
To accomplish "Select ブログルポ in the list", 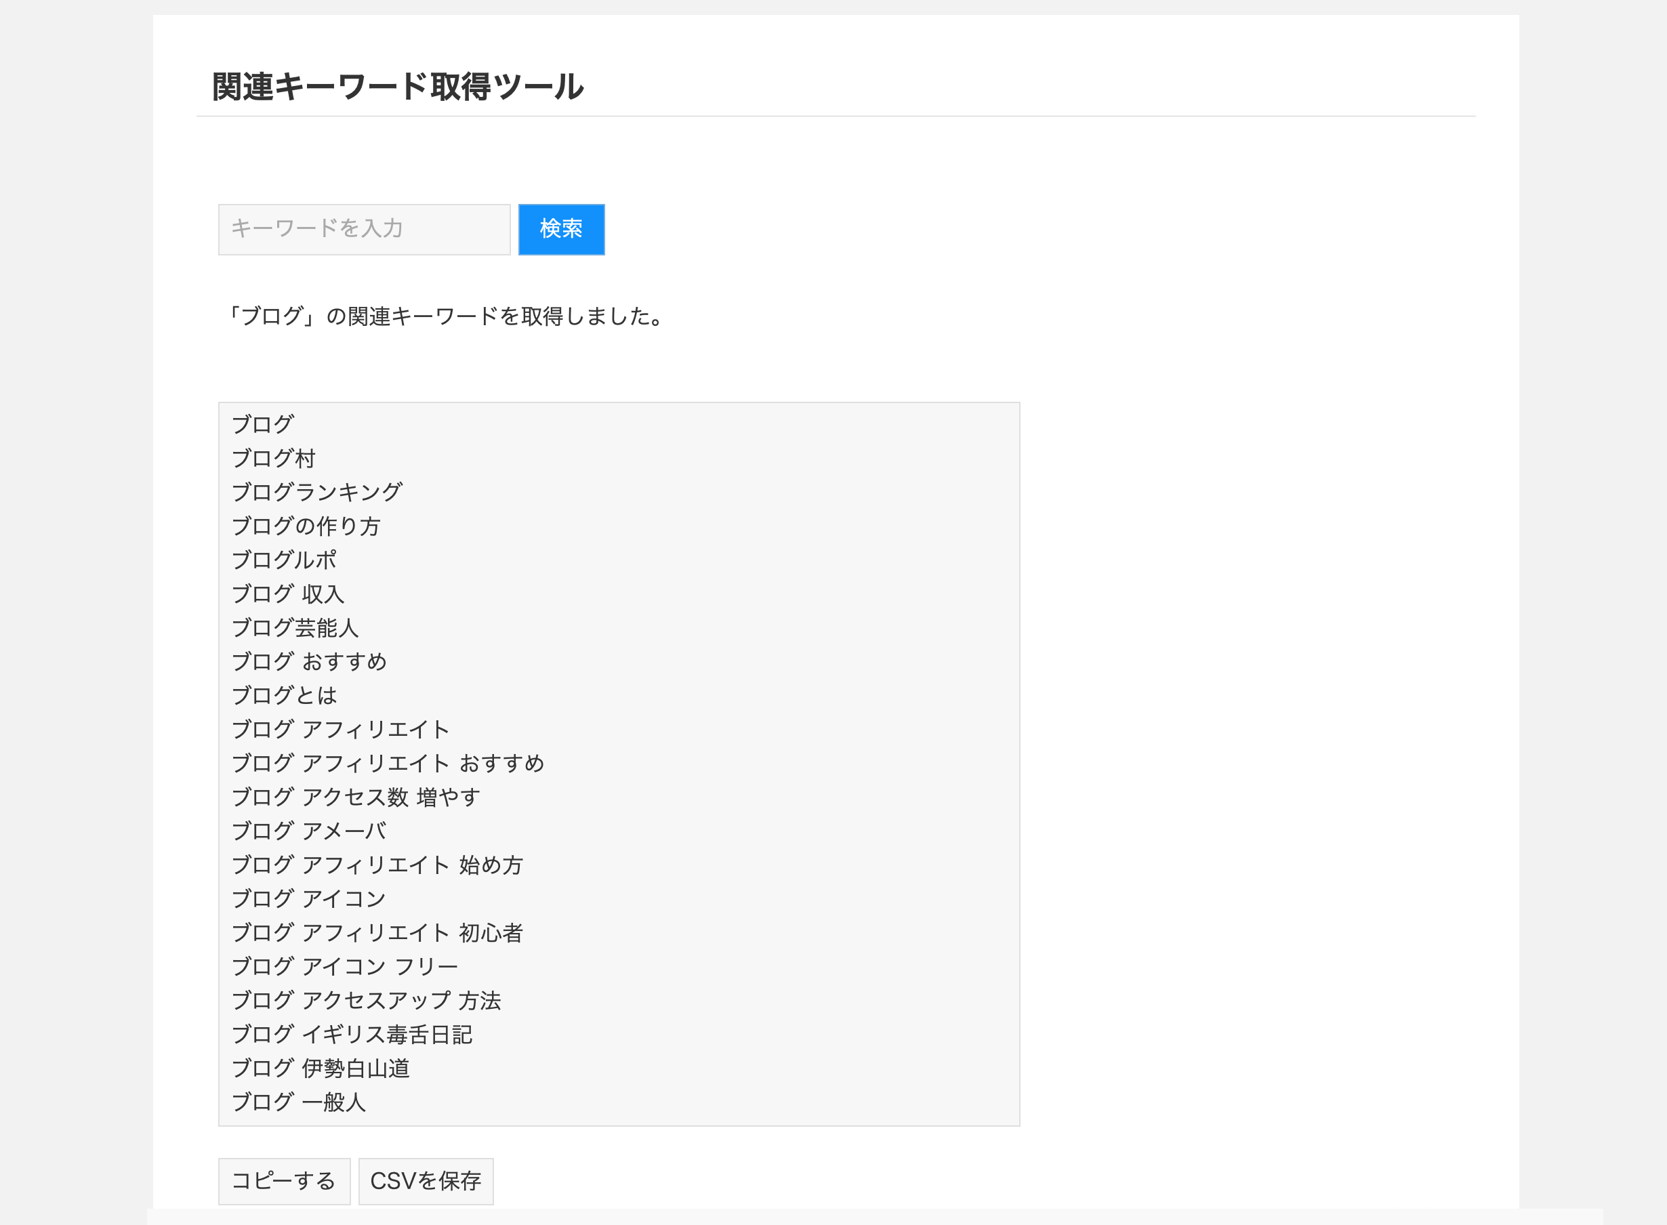I will coord(283,560).
